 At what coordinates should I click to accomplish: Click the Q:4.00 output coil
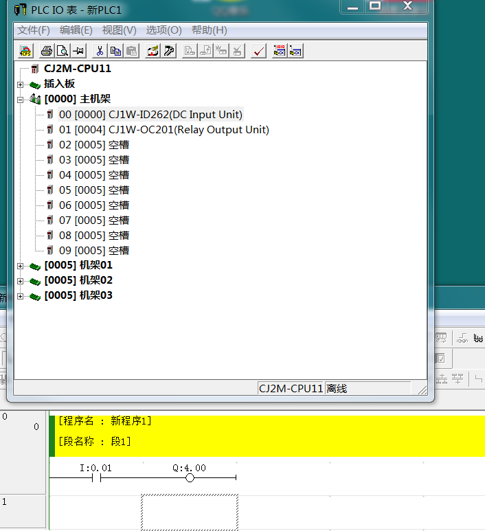190,477
